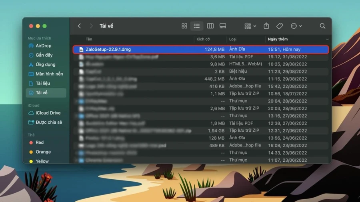Select the ZaloSetup-22.9.1.dmg file
Screen dimensions: 360x202
pyautogui.click(x=201, y=49)
